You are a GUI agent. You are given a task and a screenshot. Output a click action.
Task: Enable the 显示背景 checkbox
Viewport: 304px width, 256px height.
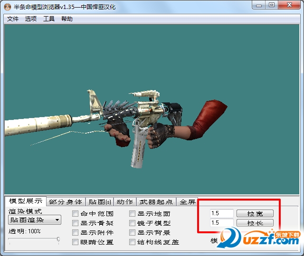pyautogui.click(x=132, y=233)
